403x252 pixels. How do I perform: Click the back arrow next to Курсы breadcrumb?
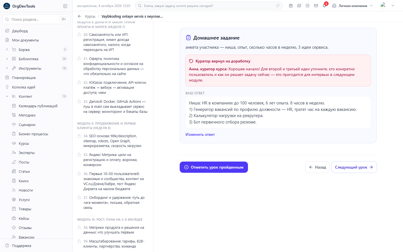79,16
